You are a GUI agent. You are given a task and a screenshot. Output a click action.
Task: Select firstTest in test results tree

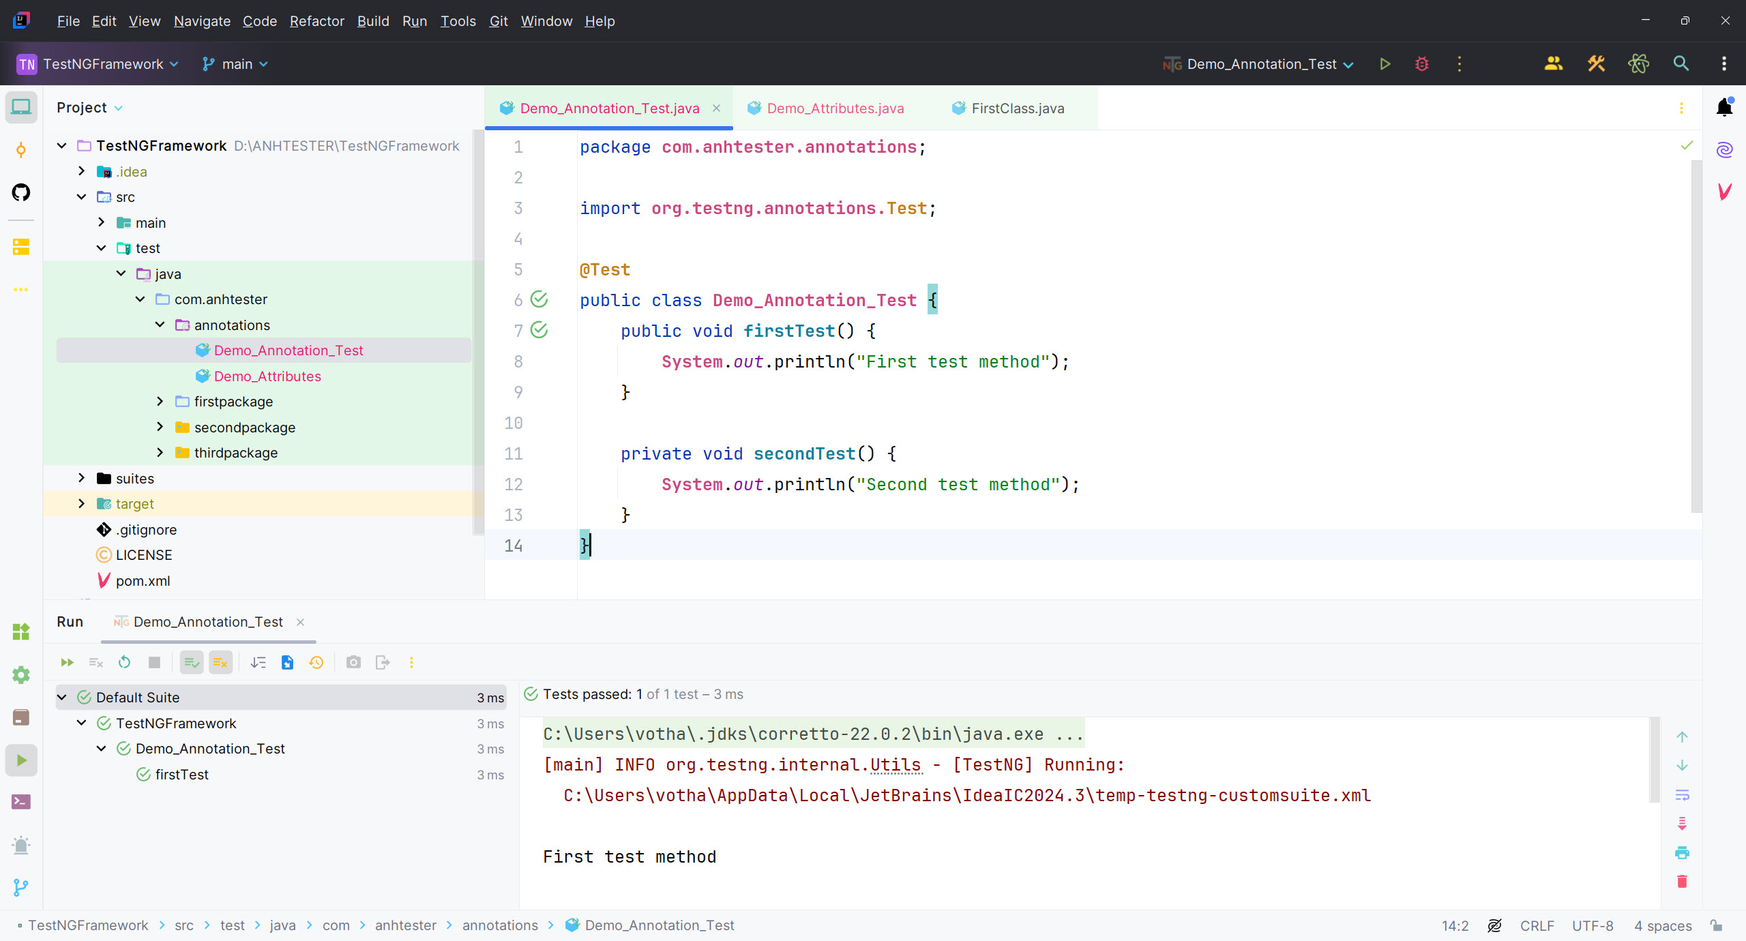point(181,775)
